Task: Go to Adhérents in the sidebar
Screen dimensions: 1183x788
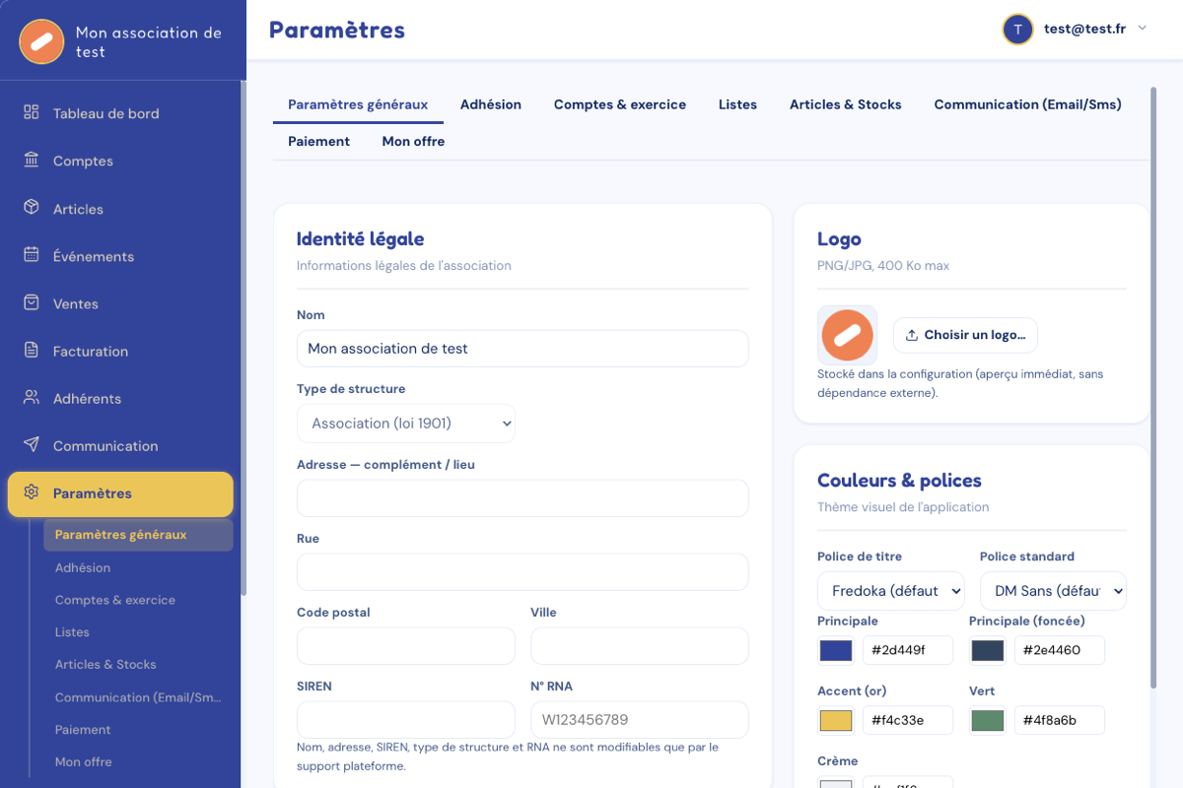Action: click(120, 398)
